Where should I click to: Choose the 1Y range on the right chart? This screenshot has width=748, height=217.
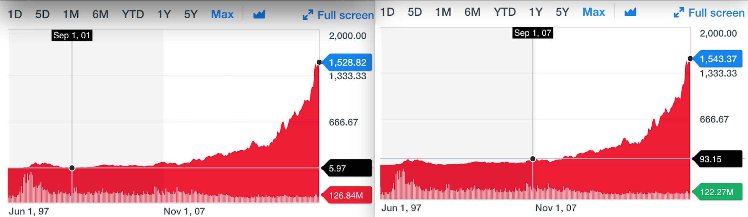click(536, 12)
